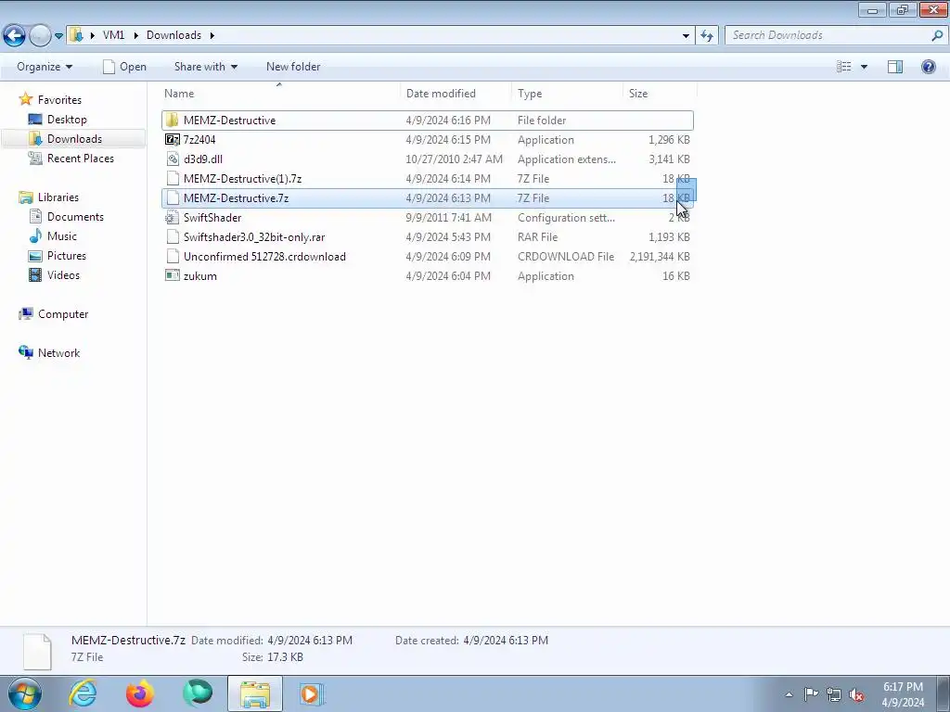Screen dimensions: 950x712
Task: Click Downloads in the address path
Action: tap(173, 35)
